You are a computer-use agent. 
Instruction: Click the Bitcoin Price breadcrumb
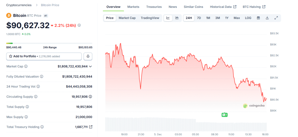coord(50,5)
